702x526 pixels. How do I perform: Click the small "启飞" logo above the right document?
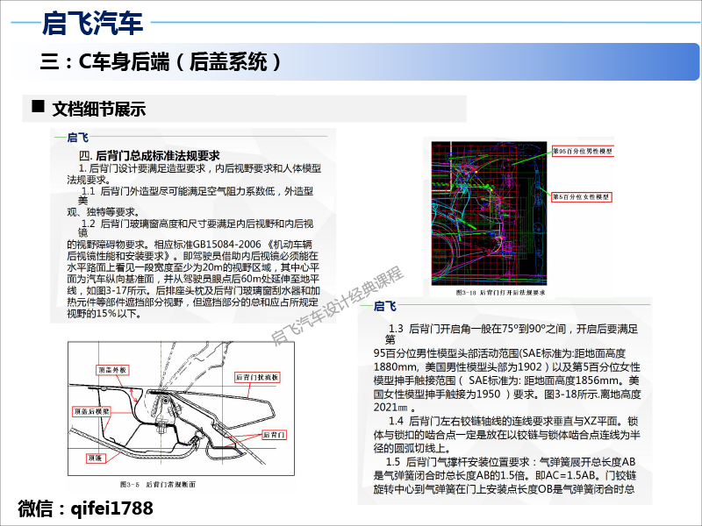[384, 306]
